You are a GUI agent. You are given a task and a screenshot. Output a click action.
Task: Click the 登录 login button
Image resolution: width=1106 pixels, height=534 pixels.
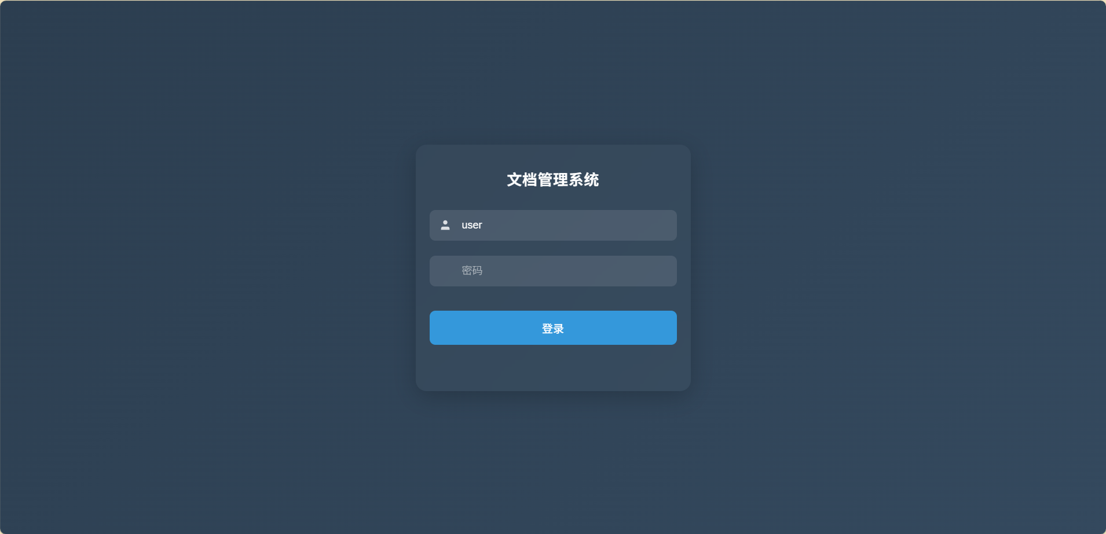[x=553, y=327]
